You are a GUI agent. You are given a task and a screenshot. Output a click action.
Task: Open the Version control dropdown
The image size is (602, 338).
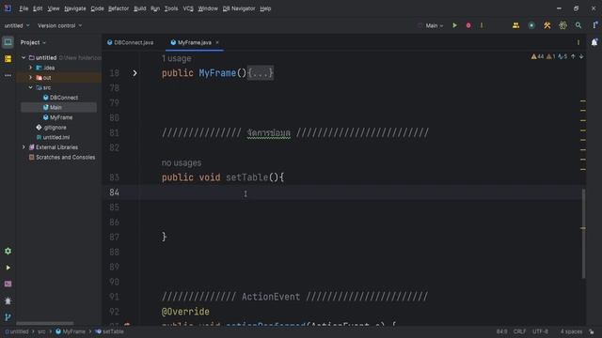[59, 25]
